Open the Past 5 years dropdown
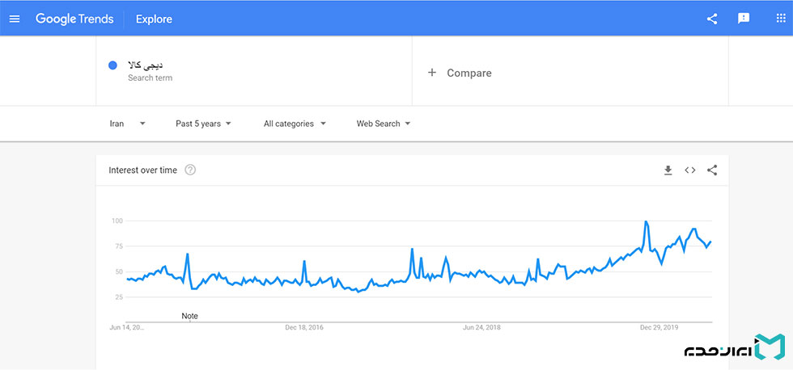 pyautogui.click(x=203, y=124)
